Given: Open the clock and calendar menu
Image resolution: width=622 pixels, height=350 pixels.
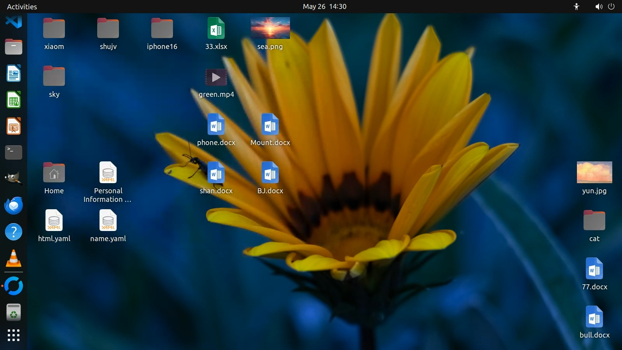Looking at the screenshot, I should point(324,7).
